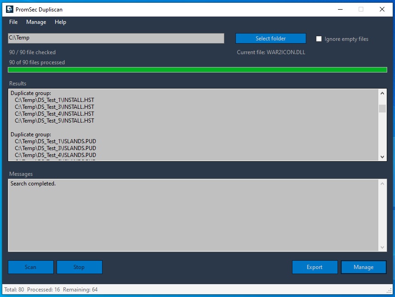Screen dimensions: 395x297
Task: Start a scan with the Scan button
Action: click(x=31, y=267)
